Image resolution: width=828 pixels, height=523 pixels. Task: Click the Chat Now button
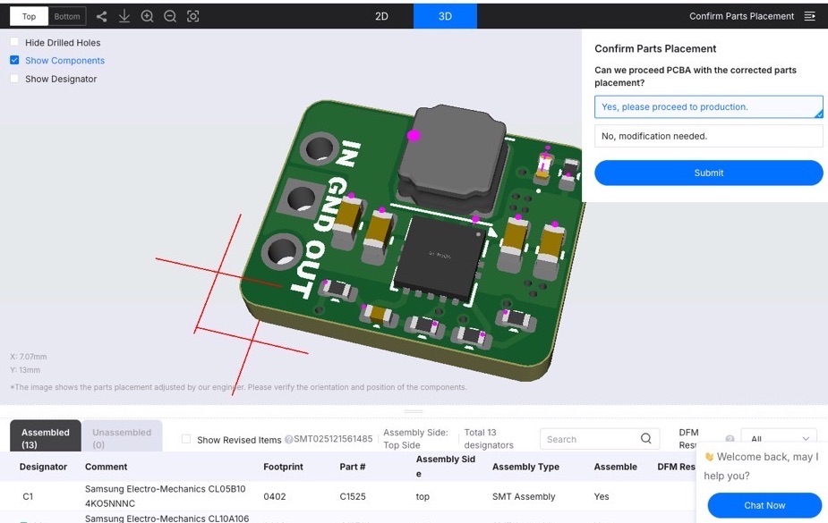click(x=764, y=505)
